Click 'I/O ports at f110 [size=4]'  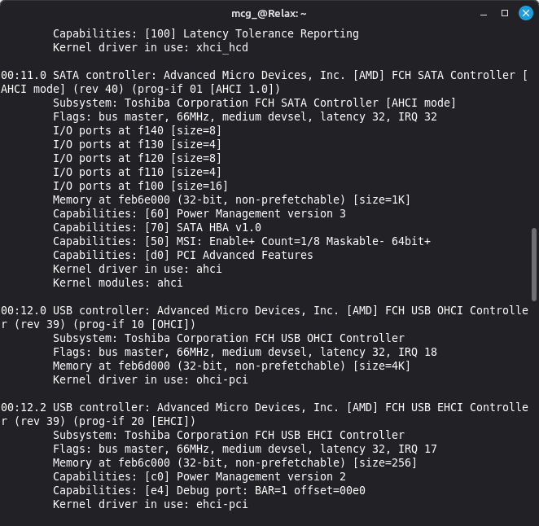137,173
